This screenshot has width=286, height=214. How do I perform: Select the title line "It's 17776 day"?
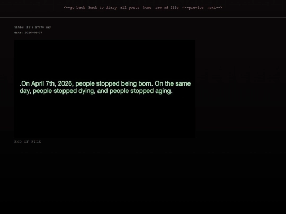[x=33, y=27]
